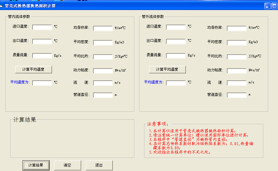This screenshot has height=171, width=278.
Task: Focus 出口温度 field in 管外流体参数
Action: [176, 41]
